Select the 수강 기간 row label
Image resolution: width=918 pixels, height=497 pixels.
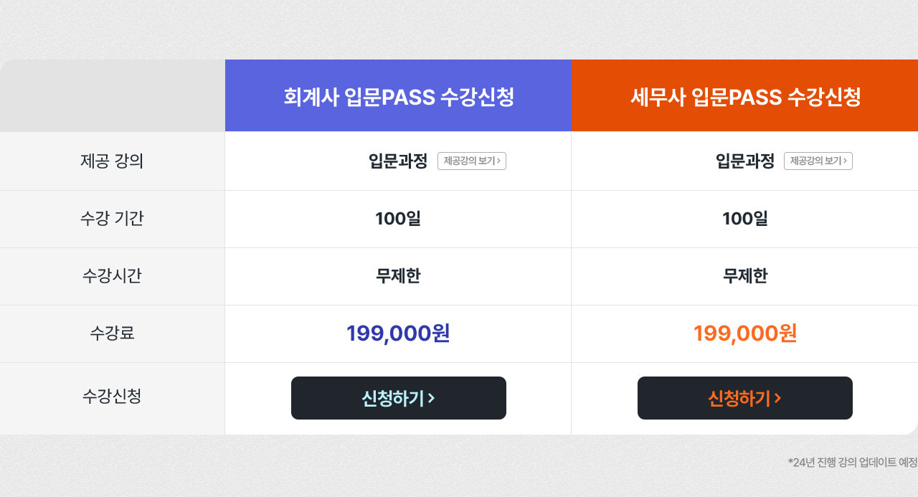112,218
